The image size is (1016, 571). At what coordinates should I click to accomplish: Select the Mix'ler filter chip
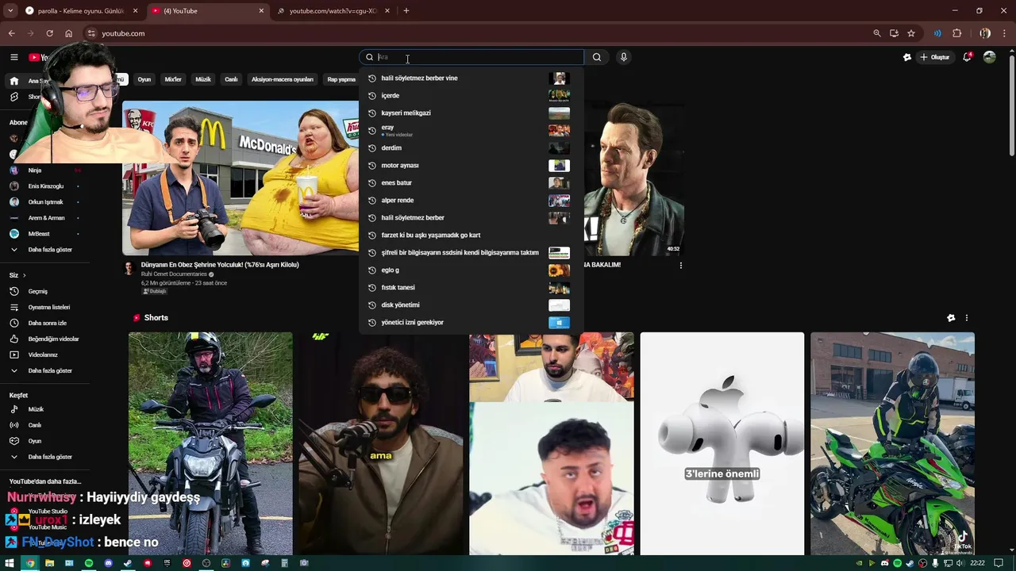click(173, 79)
